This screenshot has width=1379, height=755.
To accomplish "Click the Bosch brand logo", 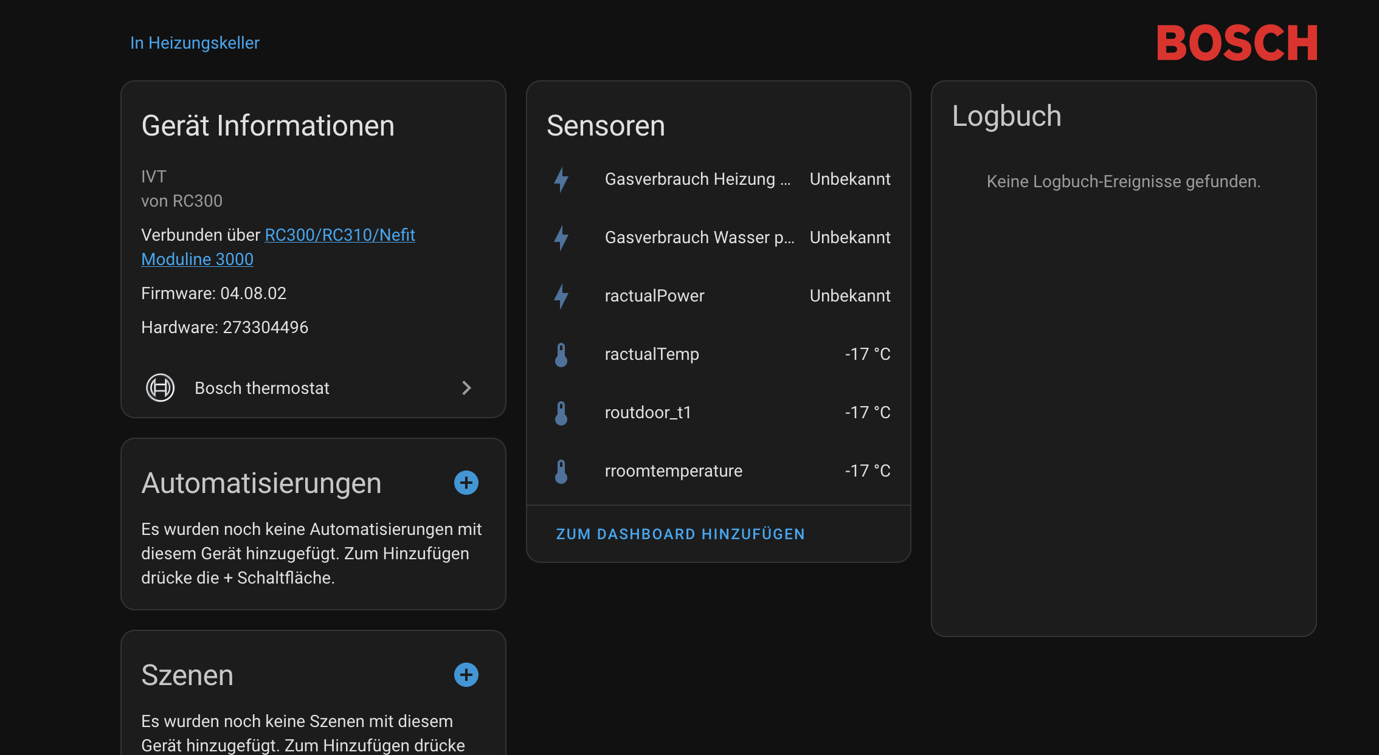I will tap(1237, 43).
